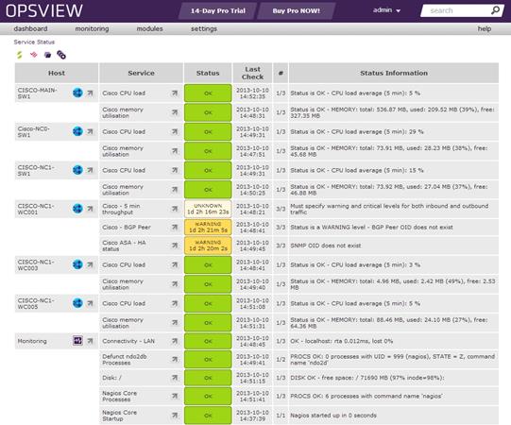Click the search magnifier icon
This screenshot has width=511, height=425.
[495, 10]
